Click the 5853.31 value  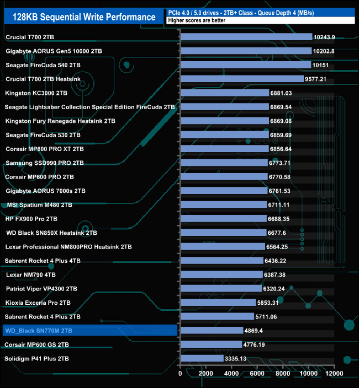click(268, 303)
